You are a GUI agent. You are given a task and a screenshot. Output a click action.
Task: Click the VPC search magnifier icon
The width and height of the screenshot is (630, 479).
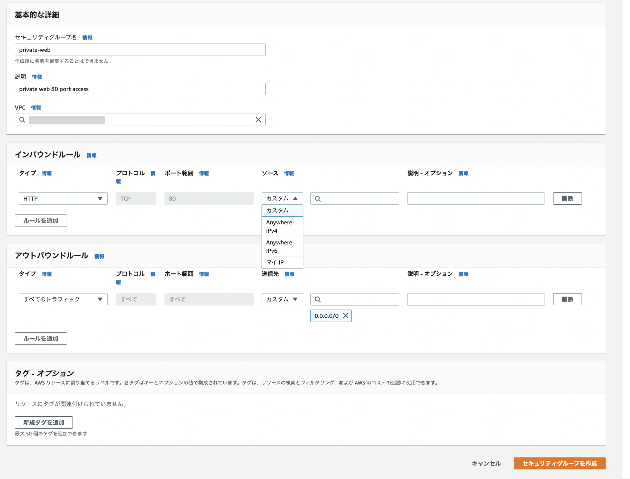pos(22,120)
